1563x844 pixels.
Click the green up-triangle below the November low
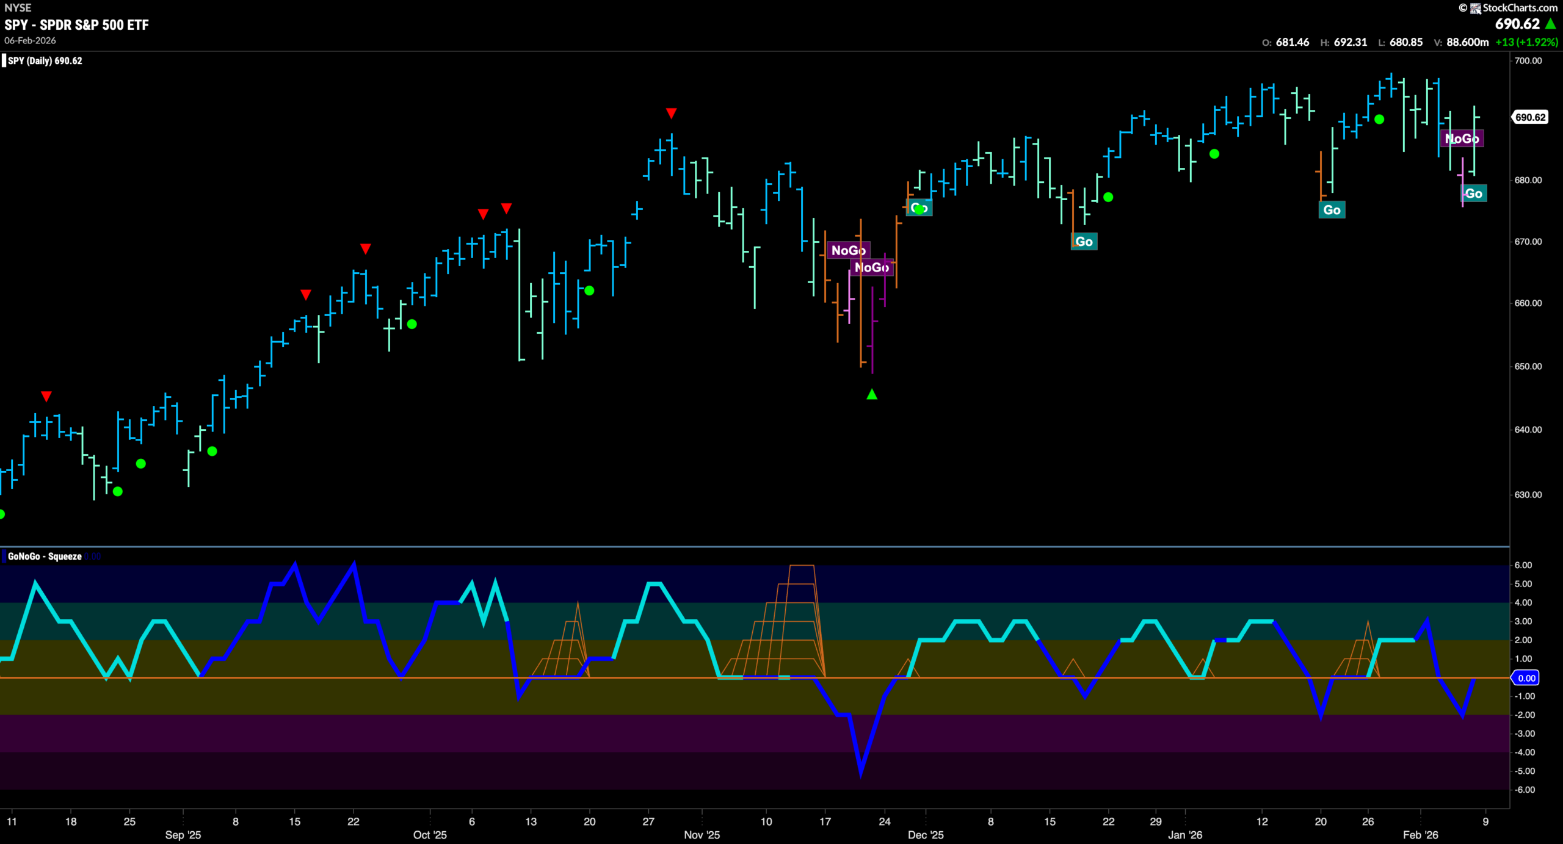(872, 394)
